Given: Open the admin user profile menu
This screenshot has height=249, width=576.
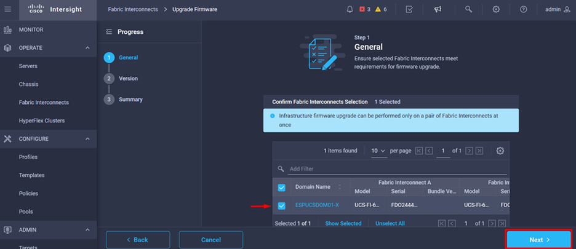Looking at the screenshot, I should point(558,9).
